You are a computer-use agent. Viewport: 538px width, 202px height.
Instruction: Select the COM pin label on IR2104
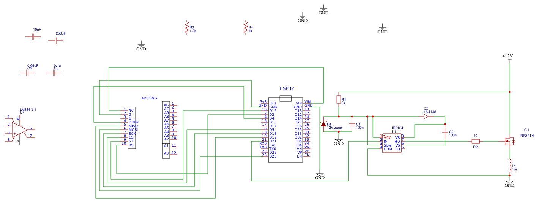click(388, 149)
